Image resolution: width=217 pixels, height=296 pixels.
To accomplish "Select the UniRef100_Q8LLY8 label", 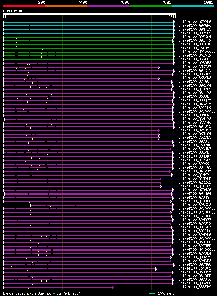I will [x=195, y=93].
